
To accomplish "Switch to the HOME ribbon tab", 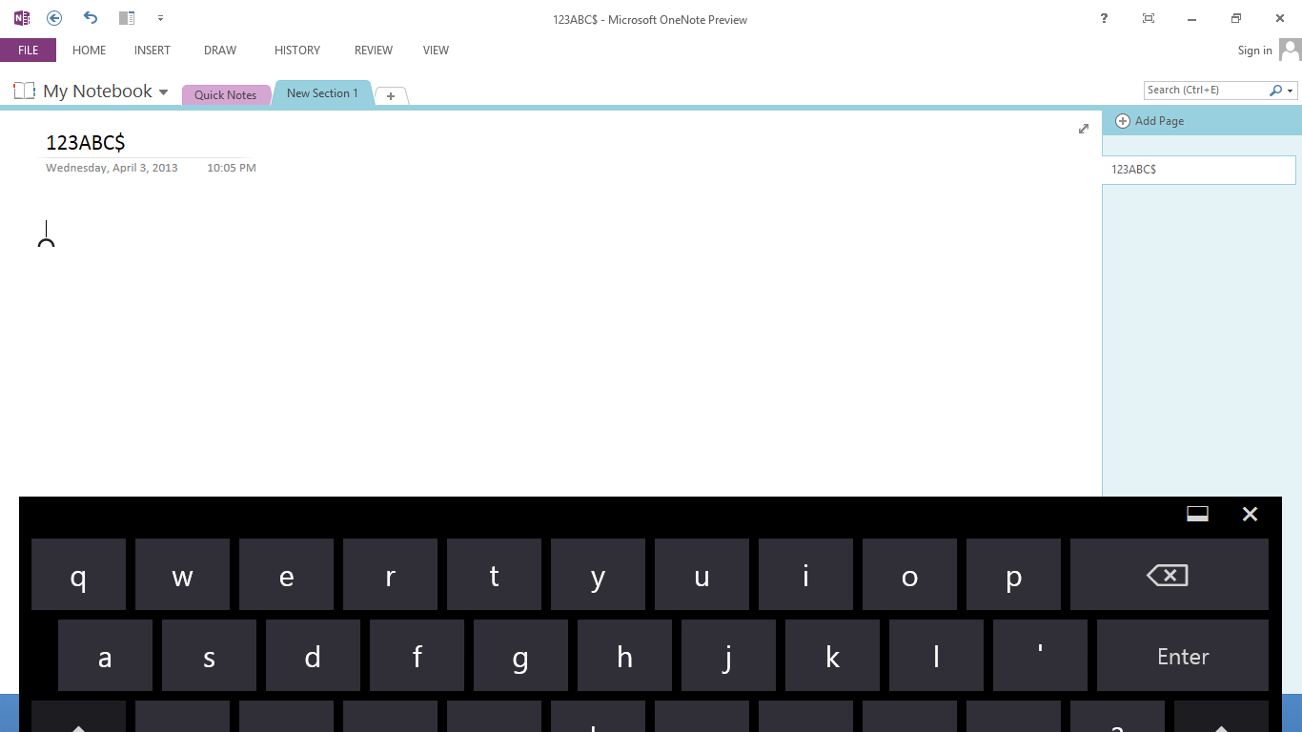I will point(90,51).
